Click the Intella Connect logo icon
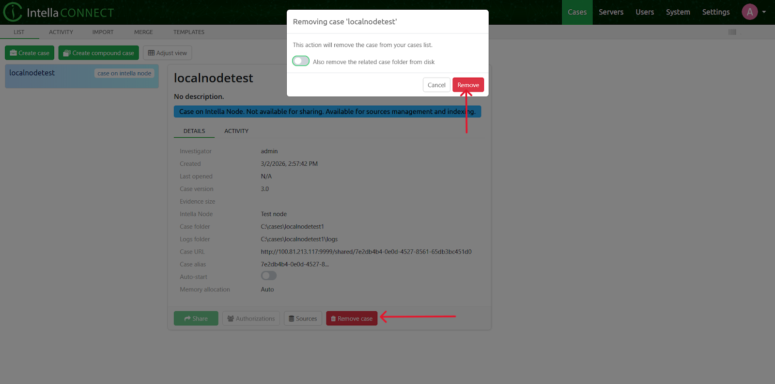 pos(13,12)
